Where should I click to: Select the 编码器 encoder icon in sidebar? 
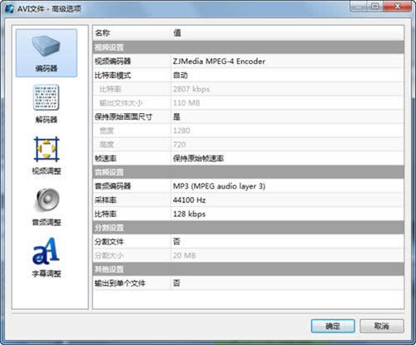47,53
